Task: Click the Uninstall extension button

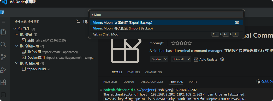Action: (178, 59)
